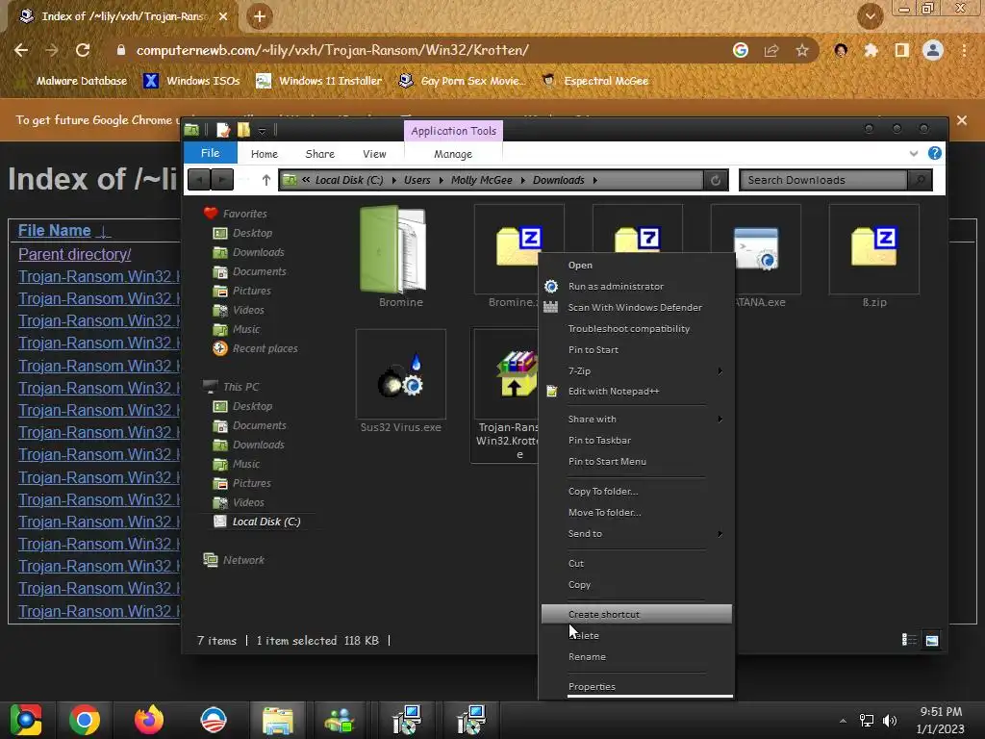Choose Open from context menu

(637, 266)
